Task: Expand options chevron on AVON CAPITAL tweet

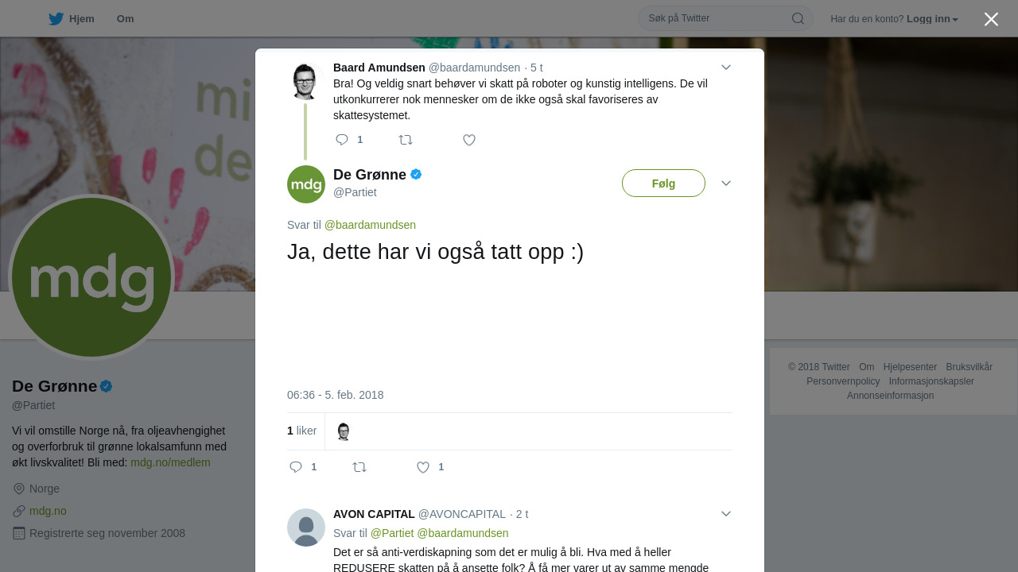Action: tap(726, 514)
